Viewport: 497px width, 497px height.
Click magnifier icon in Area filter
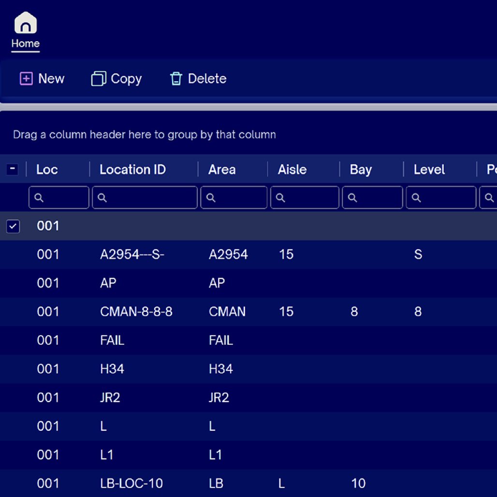tap(211, 198)
